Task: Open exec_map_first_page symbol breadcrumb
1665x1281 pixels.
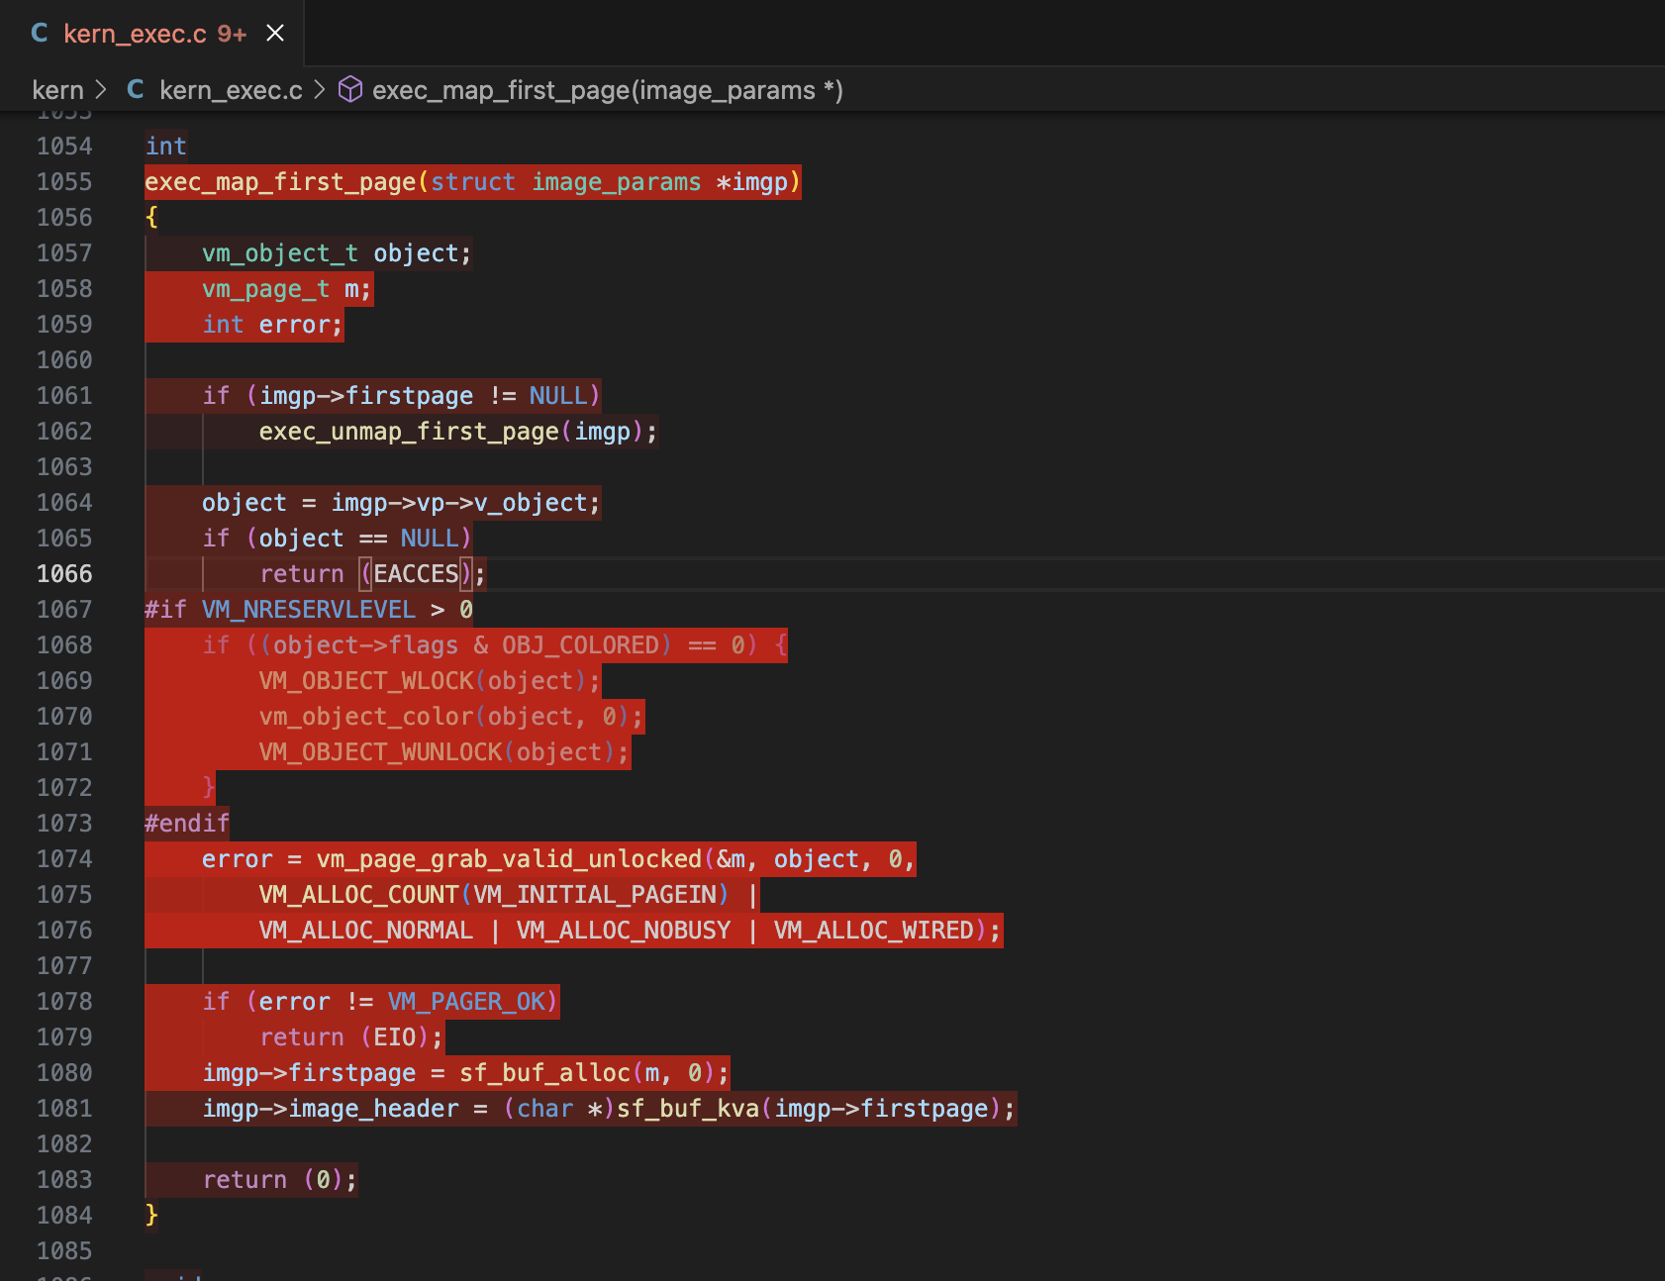Action: coord(607,90)
